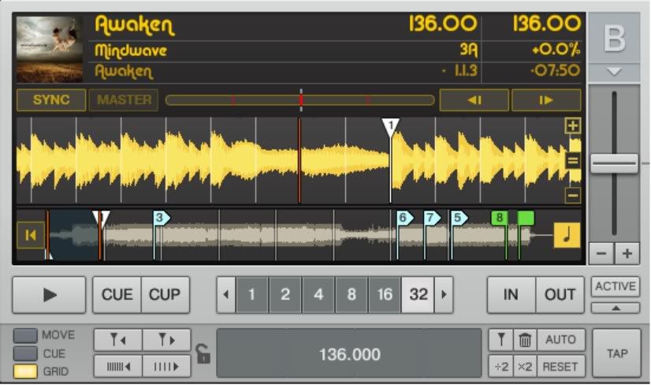The width and height of the screenshot is (651, 385).
Task: Show larger loop sizes with the right arrow
Action: point(445,295)
